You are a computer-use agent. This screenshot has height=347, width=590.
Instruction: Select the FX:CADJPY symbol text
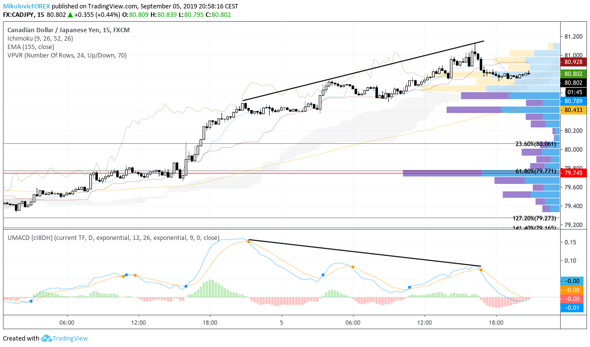point(18,15)
